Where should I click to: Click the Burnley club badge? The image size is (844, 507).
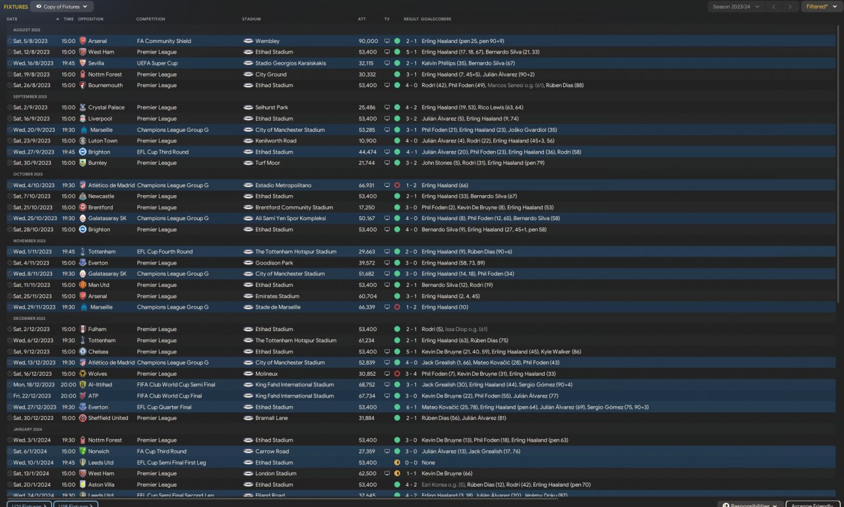coord(82,163)
